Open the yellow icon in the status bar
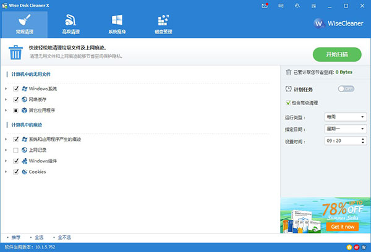Screen dimensions: 371x252 [x=349, y=247]
